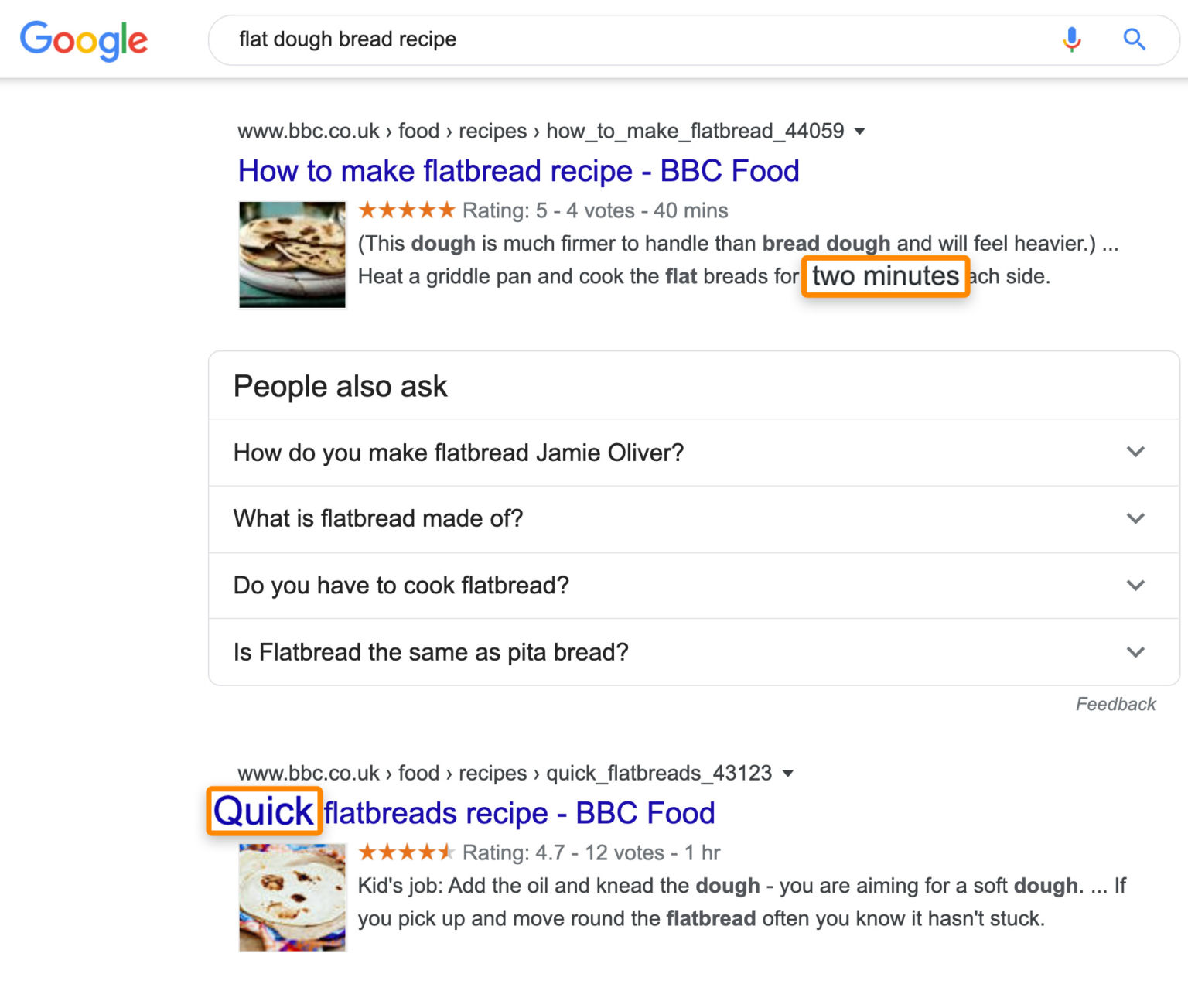This screenshot has width=1188, height=984.
Task: Open 'How to make flatbread recipe' result
Action: [x=518, y=171]
